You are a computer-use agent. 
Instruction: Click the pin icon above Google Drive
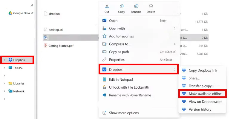(x=32, y=5)
